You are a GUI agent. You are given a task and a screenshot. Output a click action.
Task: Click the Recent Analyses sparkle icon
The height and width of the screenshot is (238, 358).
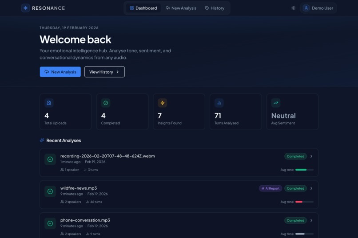(42, 140)
